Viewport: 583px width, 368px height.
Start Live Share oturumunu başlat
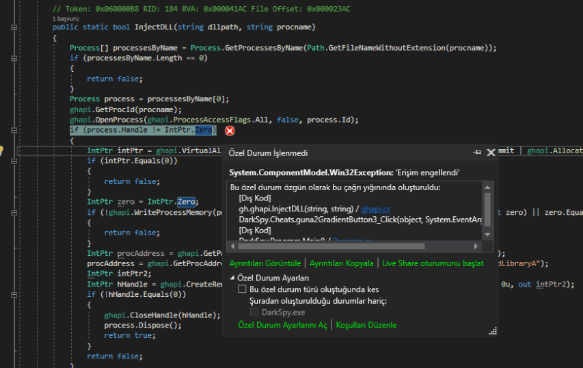[x=433, y=263]
